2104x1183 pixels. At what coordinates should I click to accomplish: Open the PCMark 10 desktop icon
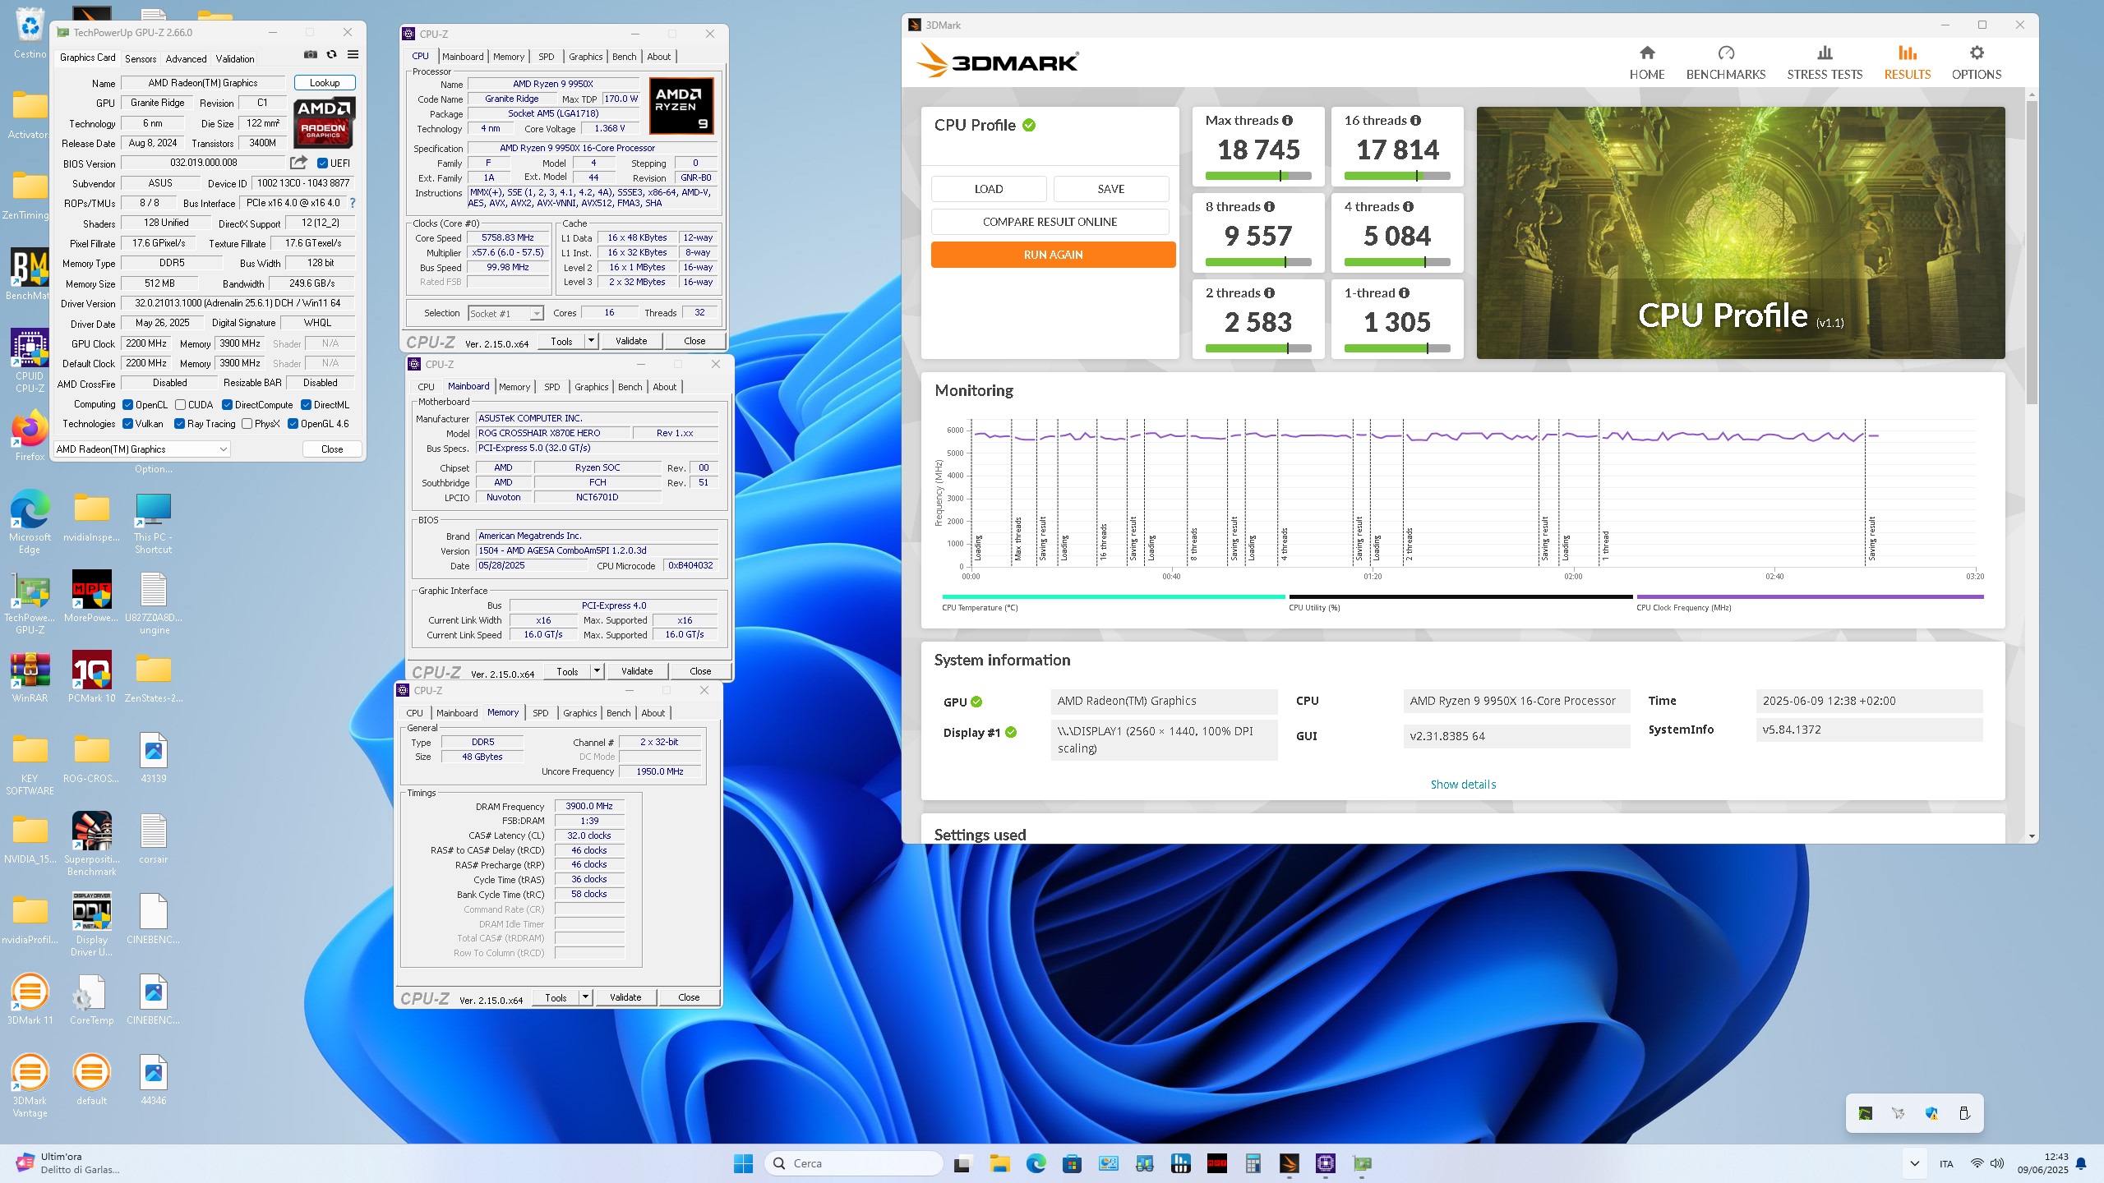91,677
